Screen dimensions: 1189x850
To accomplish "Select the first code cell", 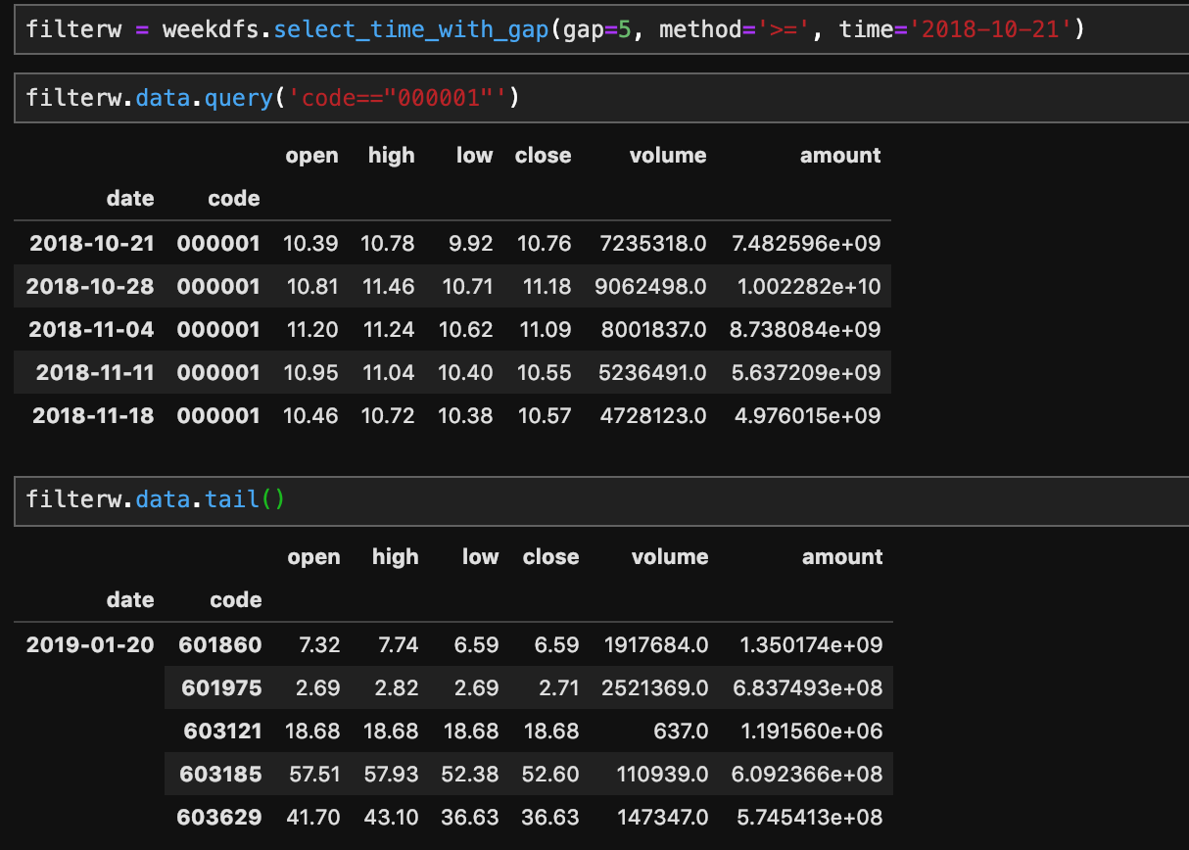I will (x=594, y=28).
